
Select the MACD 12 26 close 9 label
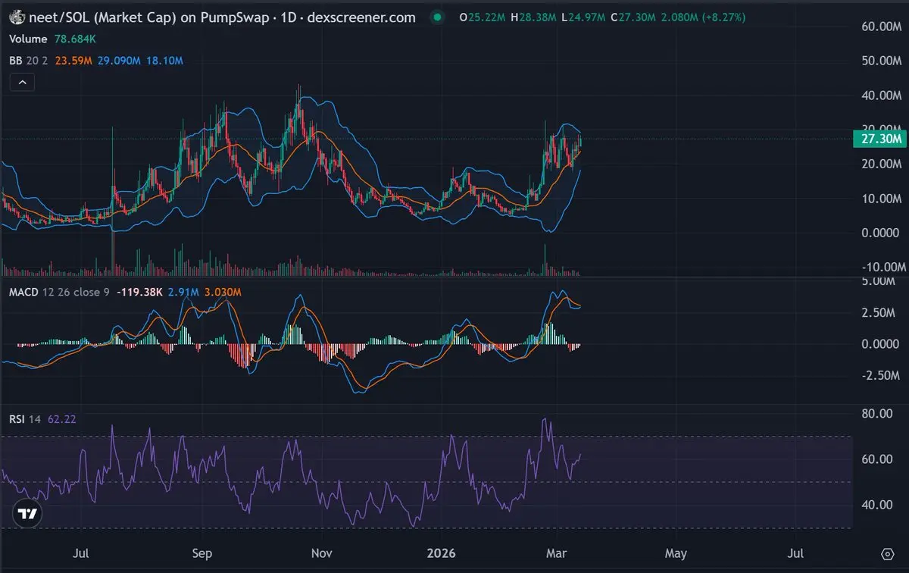(59, 292)
